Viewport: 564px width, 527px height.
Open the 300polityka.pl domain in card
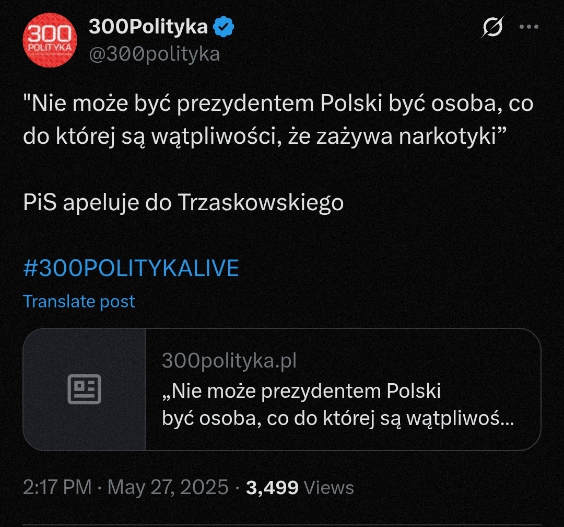point(229,361)
